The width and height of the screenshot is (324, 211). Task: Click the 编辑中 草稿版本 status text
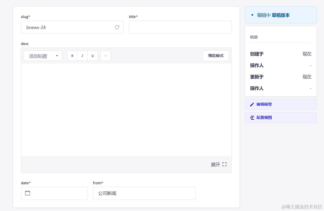coord(273,15)
